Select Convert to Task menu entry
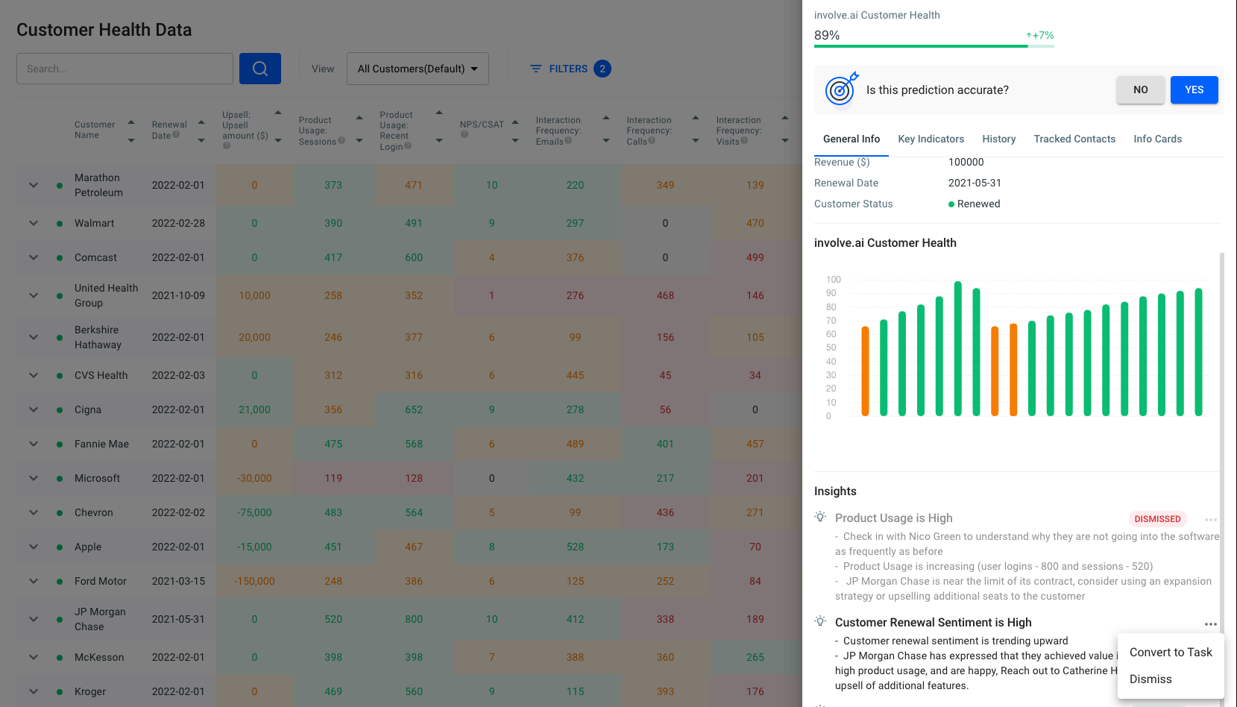The height and width of the screenshot is (707, 1237). pyautogui.click(x=1171, y=653)
